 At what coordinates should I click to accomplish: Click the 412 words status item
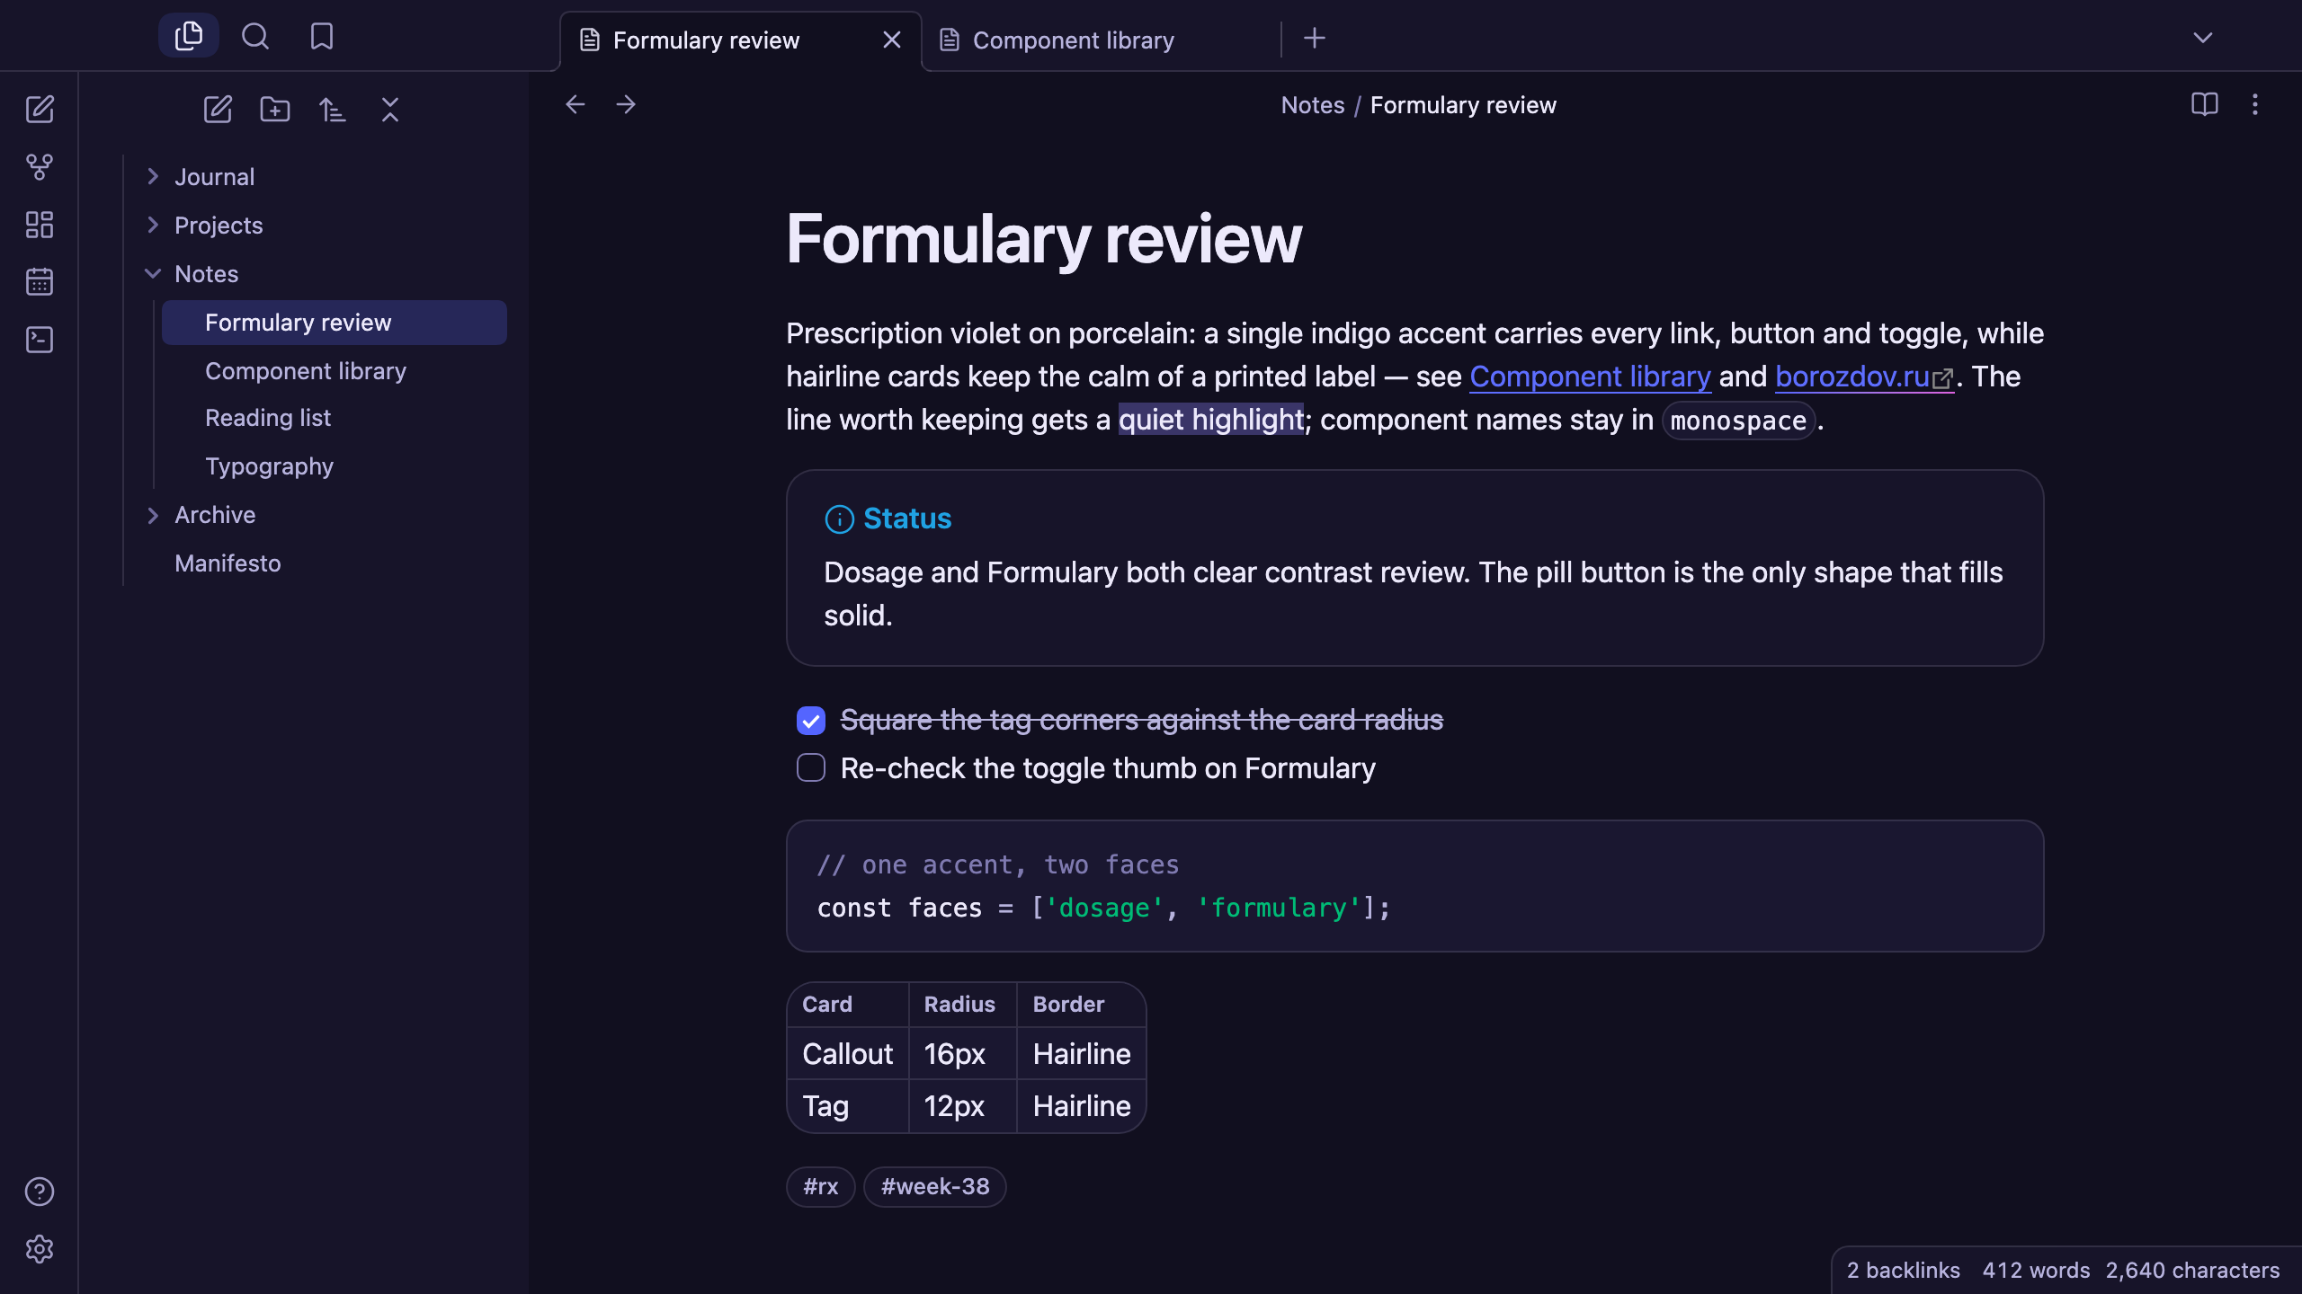[x=2036, y=1271]
